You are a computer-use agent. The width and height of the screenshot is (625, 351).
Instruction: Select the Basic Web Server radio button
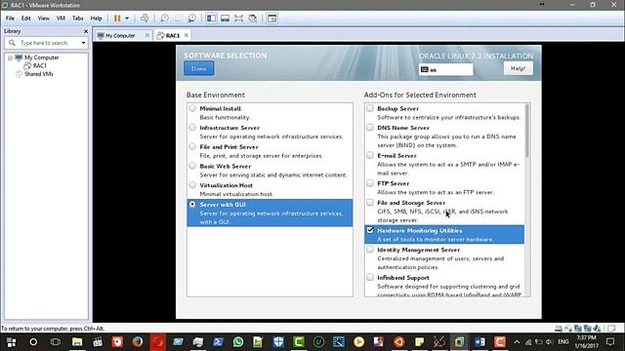point(192,166)
